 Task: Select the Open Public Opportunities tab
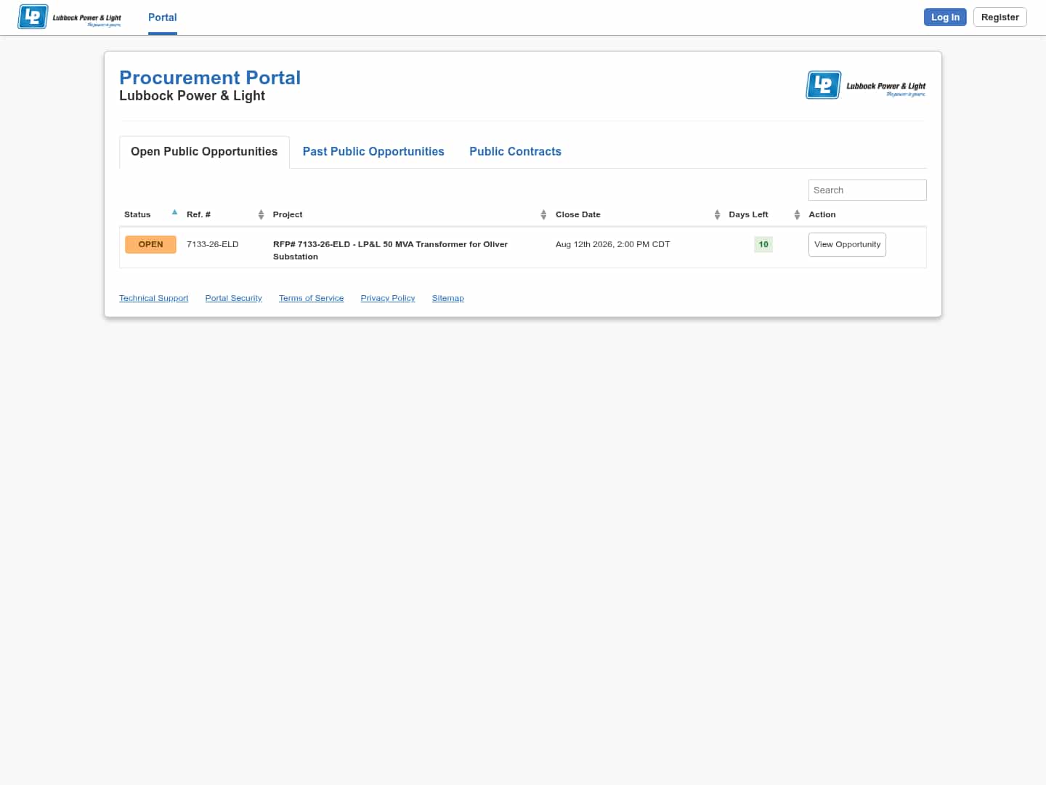pos(204,152)
